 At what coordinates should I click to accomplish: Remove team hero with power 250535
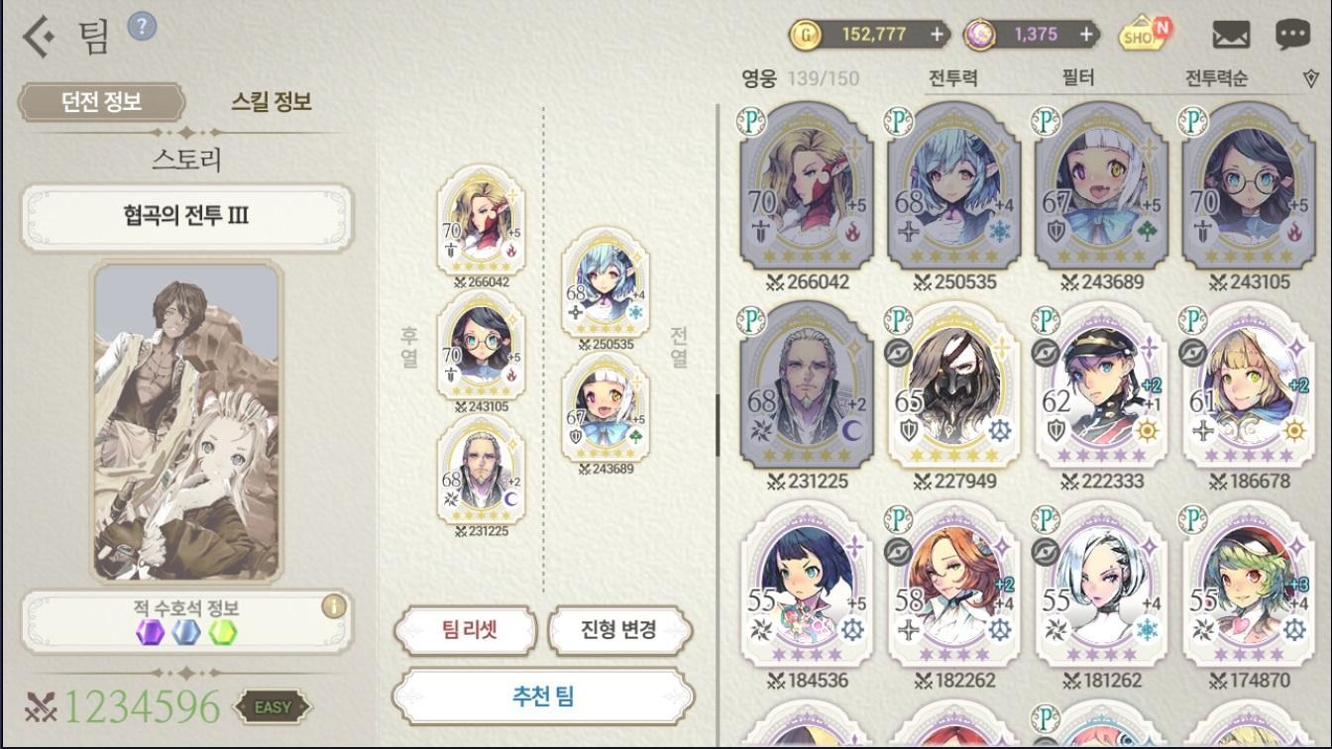605,288
